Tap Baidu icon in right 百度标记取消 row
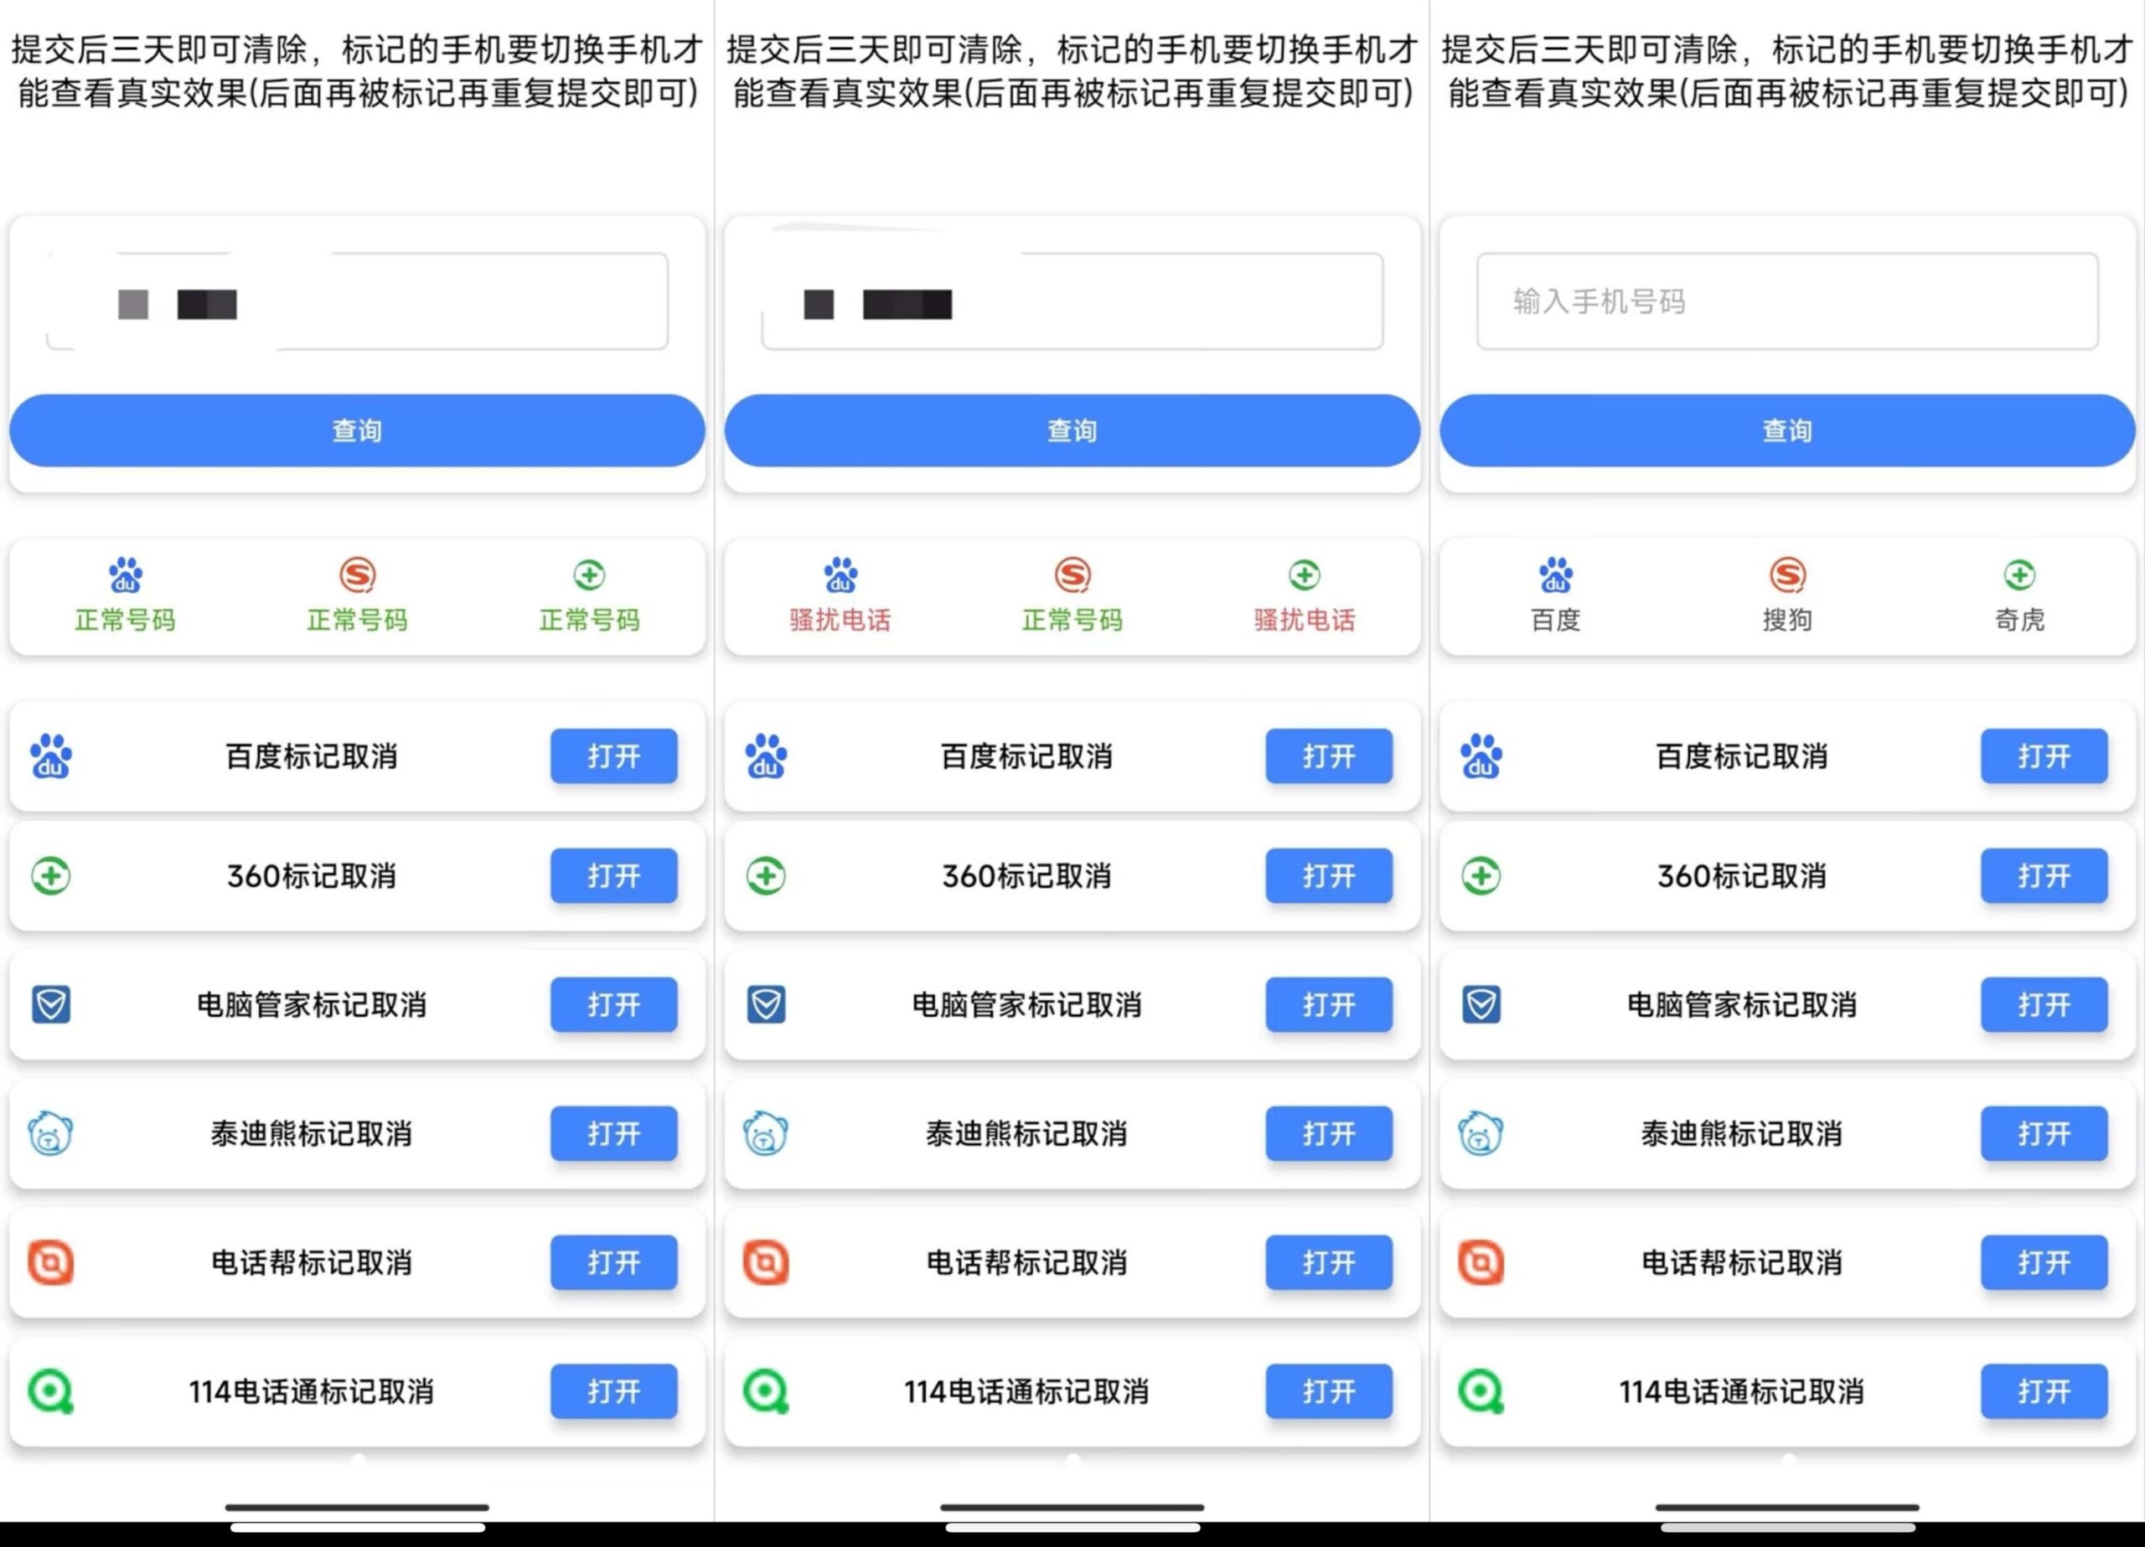Image resolution: width=2145 pixels, height=1547 pixels. [x=1481, y=755]
